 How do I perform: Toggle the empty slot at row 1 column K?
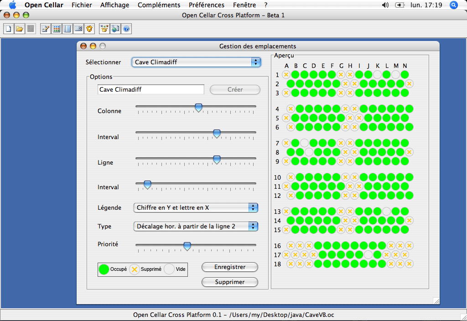[377, 74]
